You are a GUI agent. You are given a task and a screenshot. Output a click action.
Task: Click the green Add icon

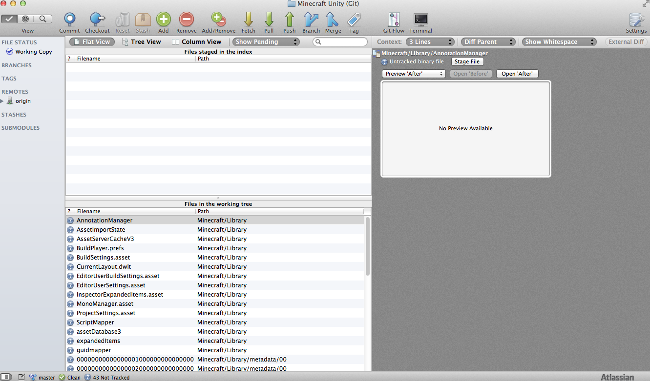pyautogui.click(x=164, y=20)
